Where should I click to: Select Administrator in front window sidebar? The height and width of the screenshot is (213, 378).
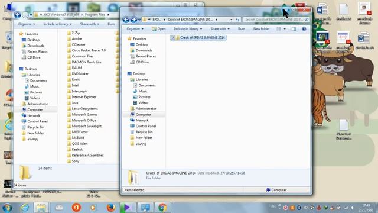143,109
